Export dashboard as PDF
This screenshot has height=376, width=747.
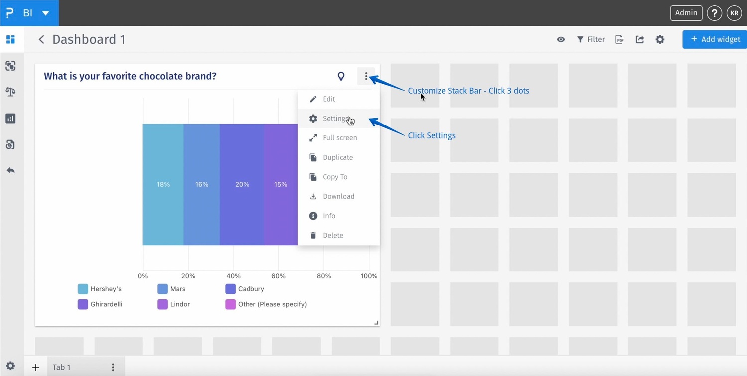pos(620,39)
